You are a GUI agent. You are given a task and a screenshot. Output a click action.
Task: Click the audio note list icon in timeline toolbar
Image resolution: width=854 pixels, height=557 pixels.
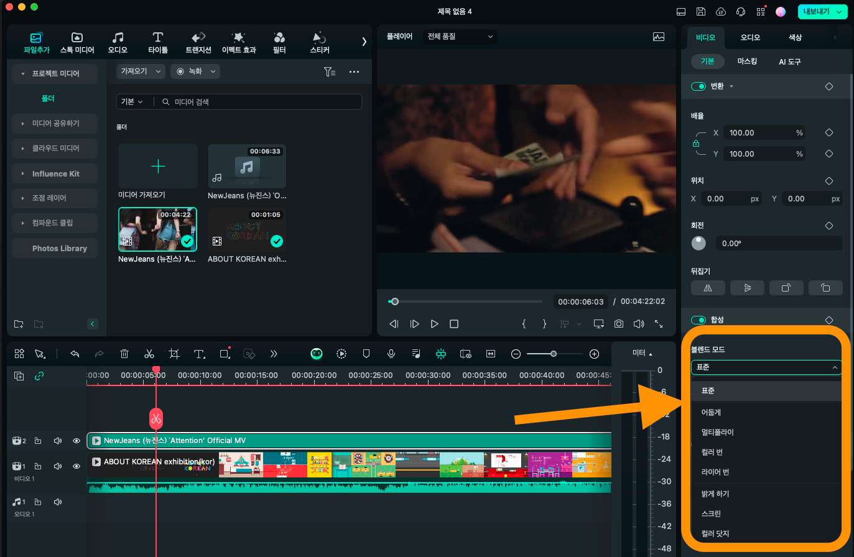click(416, 354)
